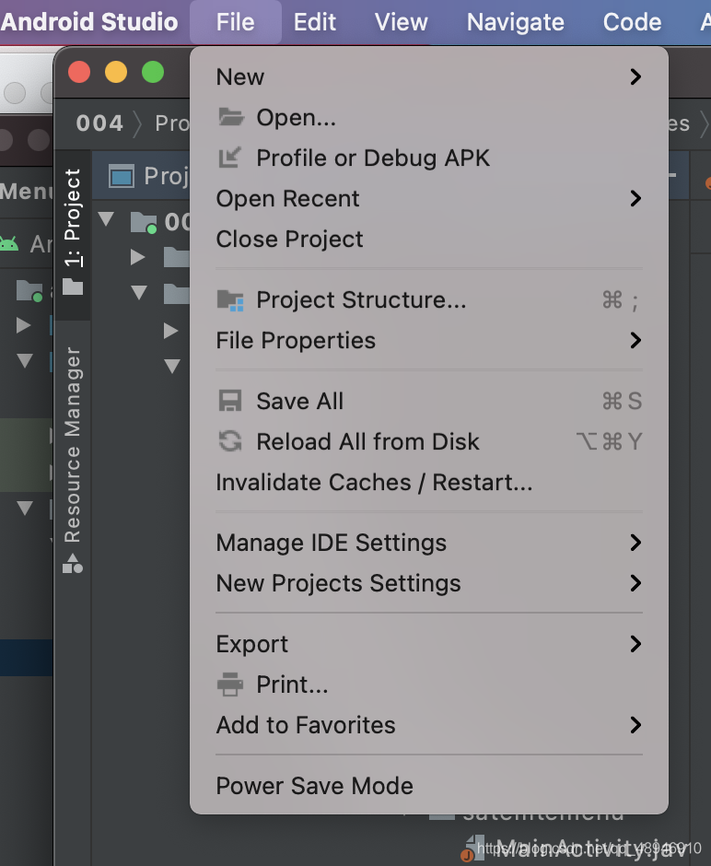Open the Code menu

click(632, 22)
